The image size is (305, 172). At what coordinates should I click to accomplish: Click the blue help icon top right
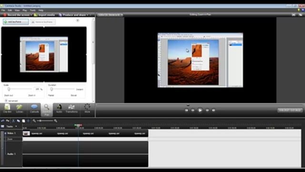[303, 10]
